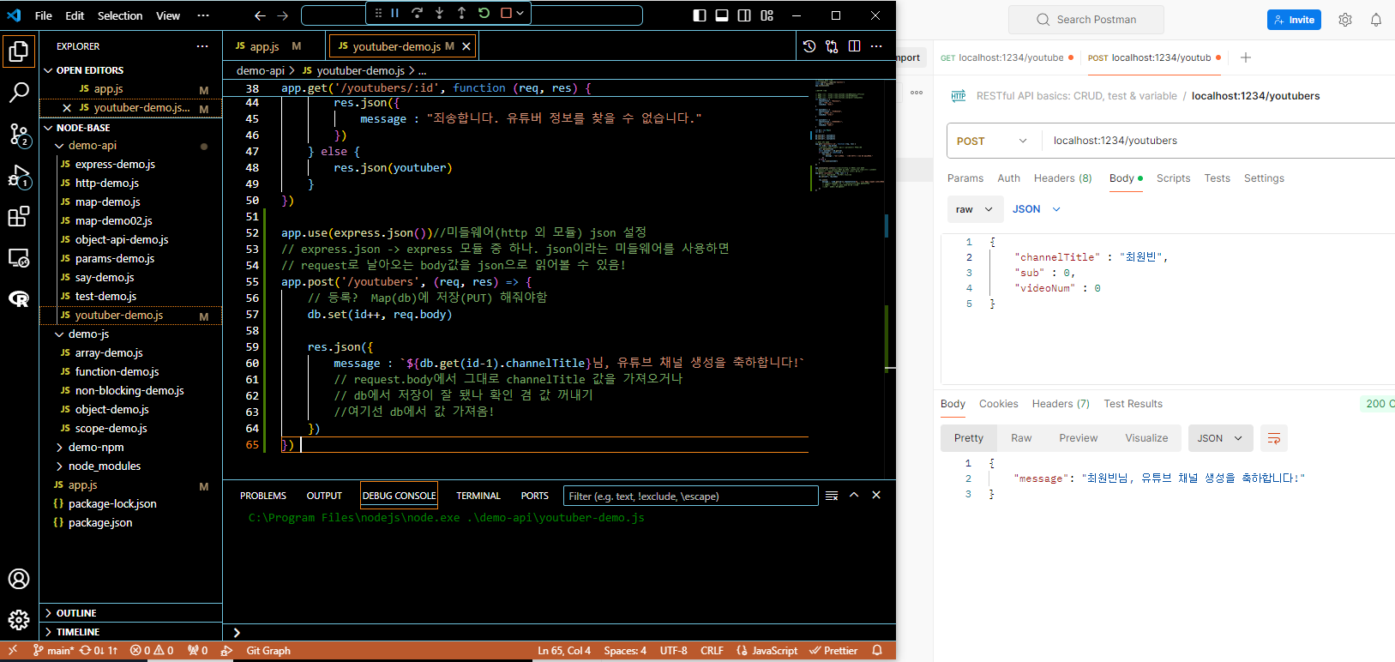Open the JSON body format dropdown
The width and height of the screenshot is (1395, 662).
(1036, 209)
